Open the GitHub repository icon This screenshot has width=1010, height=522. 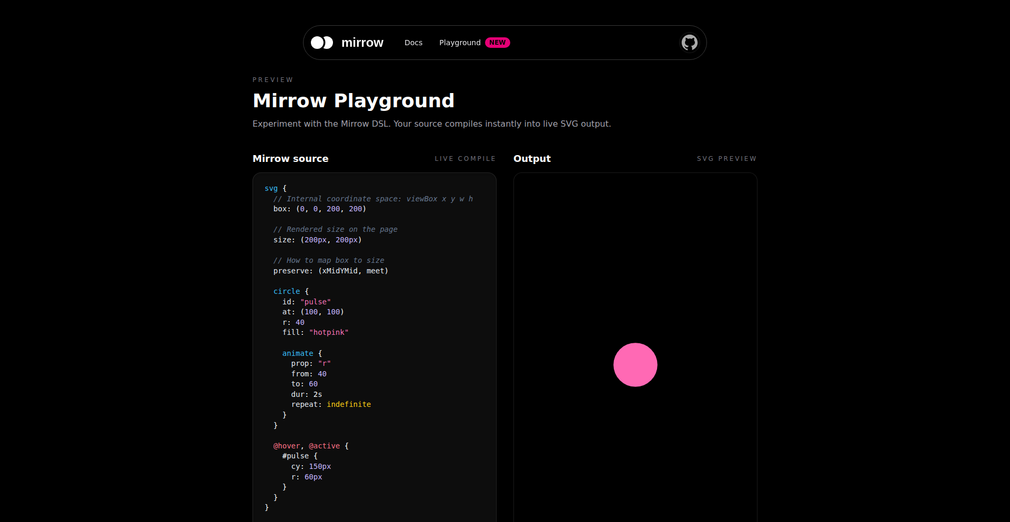click(x=689, y=43)
